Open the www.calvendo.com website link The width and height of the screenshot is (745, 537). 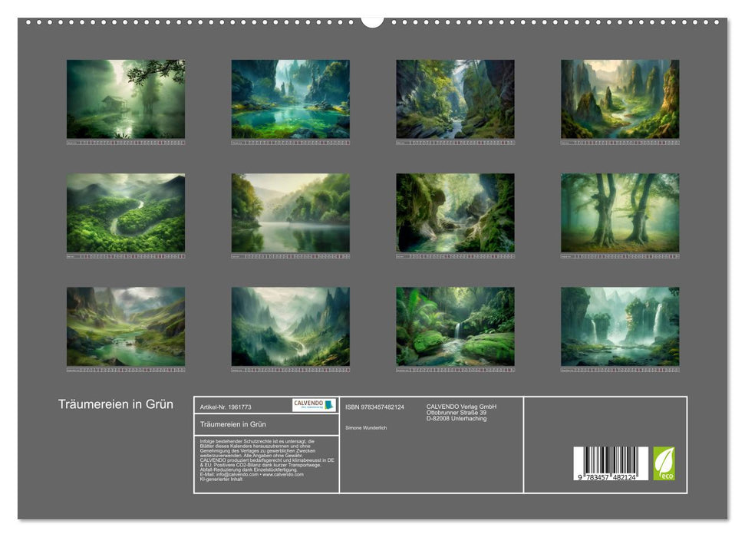point(282,474)
